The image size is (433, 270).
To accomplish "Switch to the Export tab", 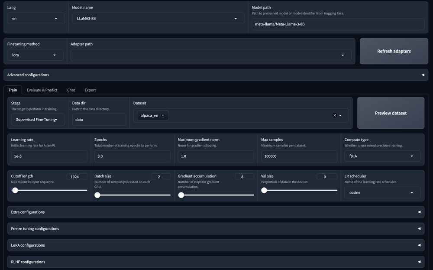I will click(x=90, y=90).
